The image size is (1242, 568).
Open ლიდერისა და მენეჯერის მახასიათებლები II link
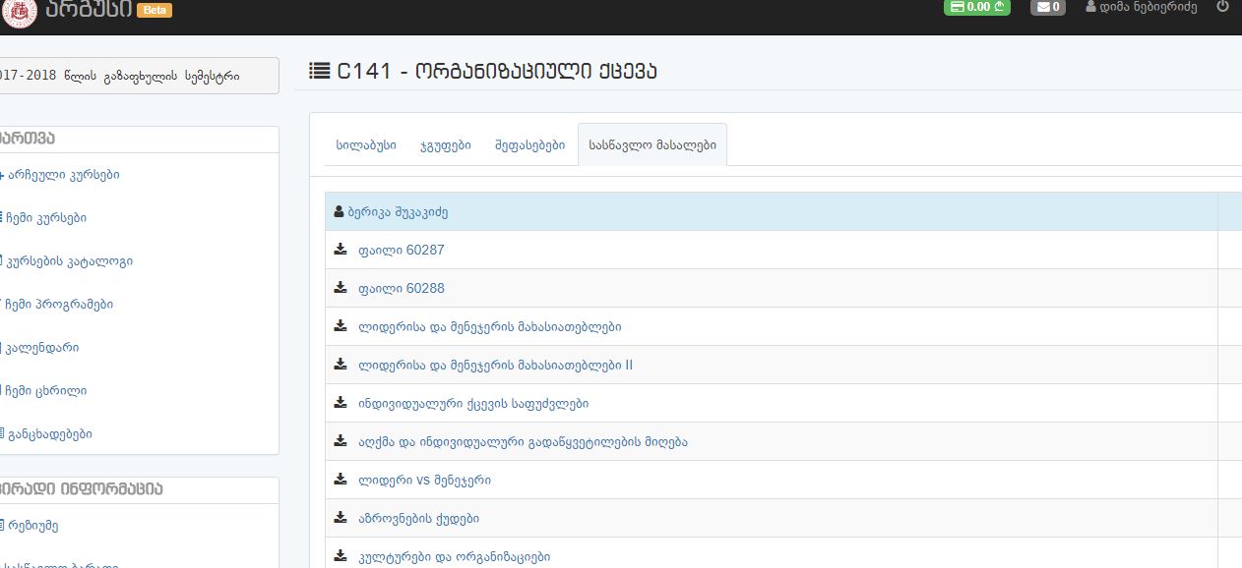(496, 365)
